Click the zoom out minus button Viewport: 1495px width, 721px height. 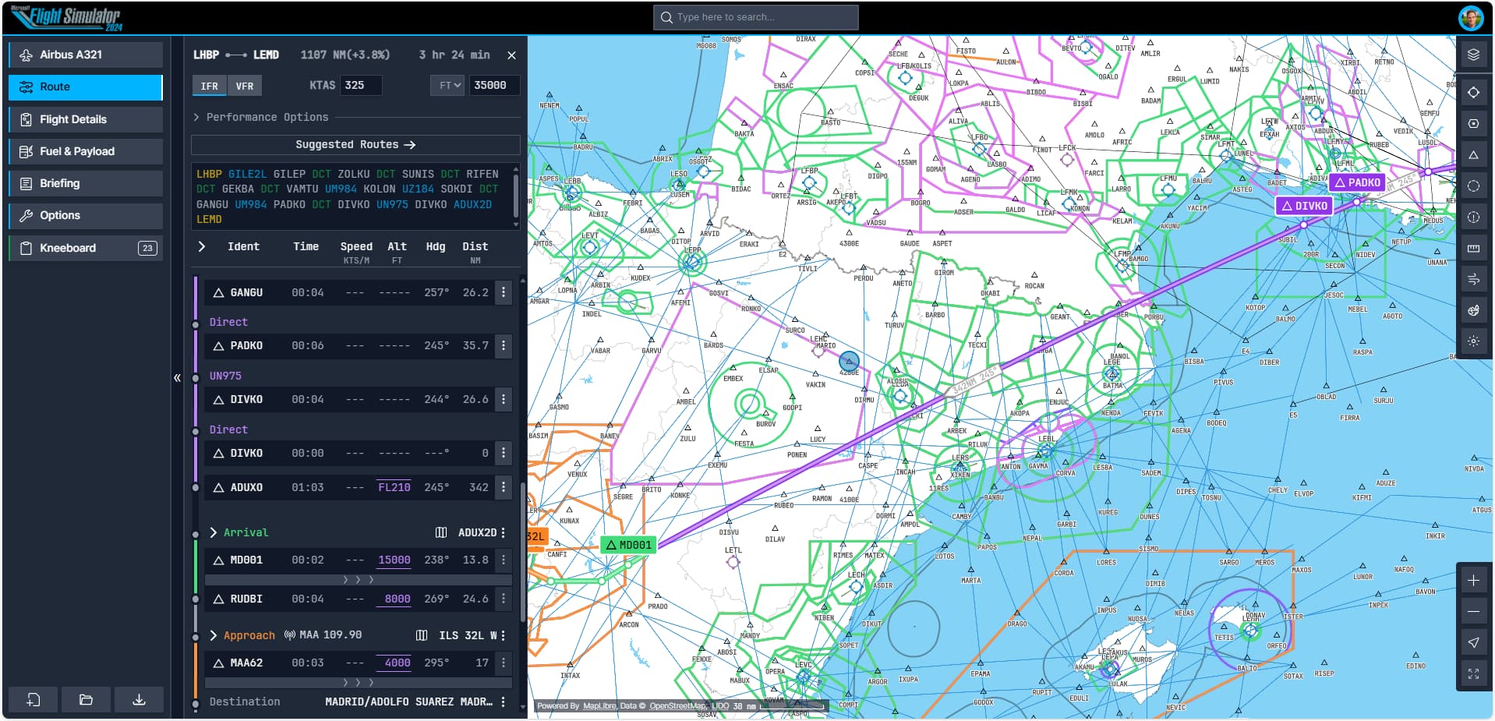point(1472,612)
